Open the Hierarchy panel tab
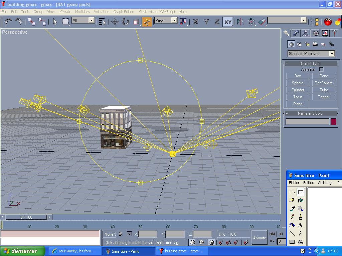This screenshot has width=342, height=256. pos(306,33)
